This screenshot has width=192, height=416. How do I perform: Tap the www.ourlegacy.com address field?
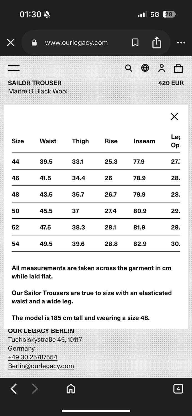[76, 43]
